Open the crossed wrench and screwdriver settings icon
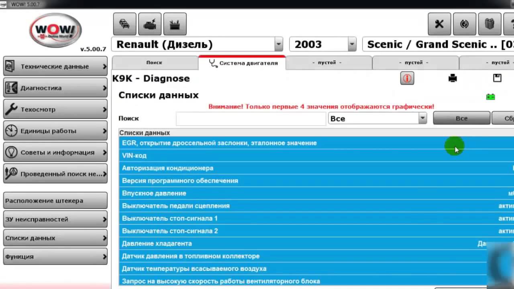514x289 pixels. click(439, 24)
